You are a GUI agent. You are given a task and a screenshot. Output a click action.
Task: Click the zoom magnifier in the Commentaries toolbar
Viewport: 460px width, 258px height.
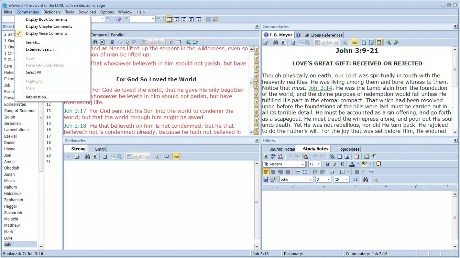pyautogui.click(x=345, y=43)
